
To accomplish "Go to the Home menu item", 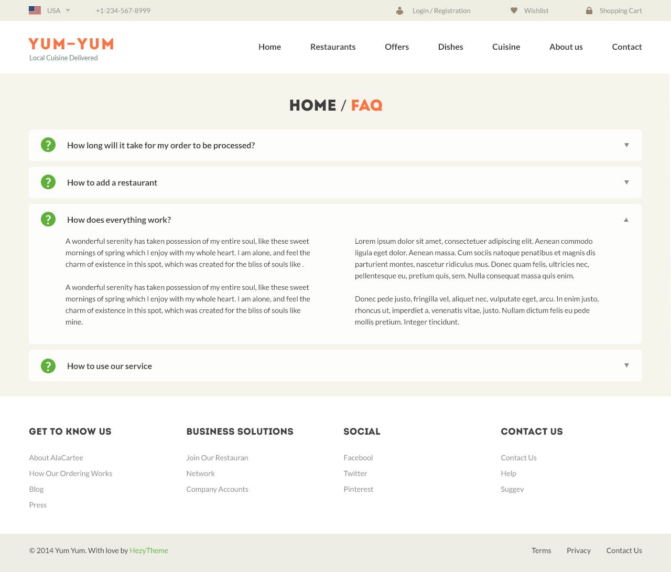I will 269,47.
